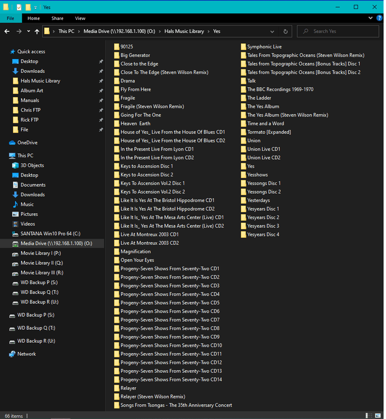Select the Relayer folder icon
386x419 pixels.
(117, 388)
